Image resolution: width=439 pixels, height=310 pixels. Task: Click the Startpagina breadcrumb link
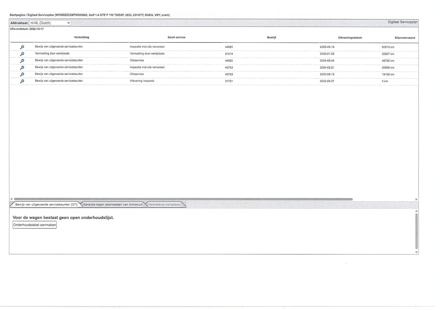17,15
